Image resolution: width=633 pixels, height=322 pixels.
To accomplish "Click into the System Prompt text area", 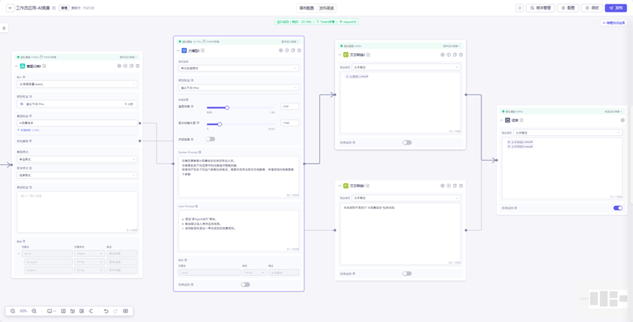I will click(x=239, y=177).
